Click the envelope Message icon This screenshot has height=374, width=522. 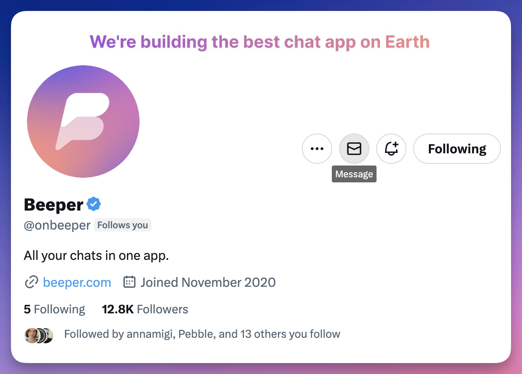pos(354,149)
